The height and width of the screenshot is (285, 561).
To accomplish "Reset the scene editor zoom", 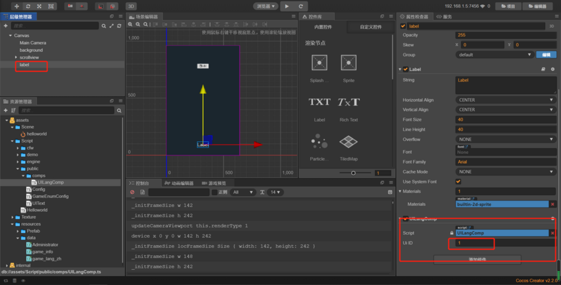I will click(146, 24).
